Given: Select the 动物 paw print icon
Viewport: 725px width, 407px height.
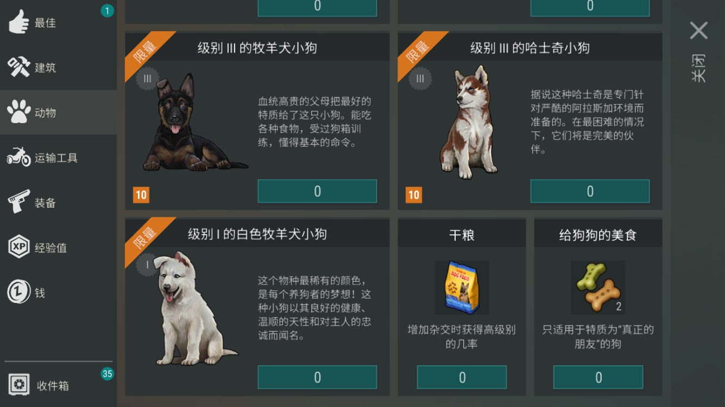Looking at the screenshot, I should click(x=19, y=112).
